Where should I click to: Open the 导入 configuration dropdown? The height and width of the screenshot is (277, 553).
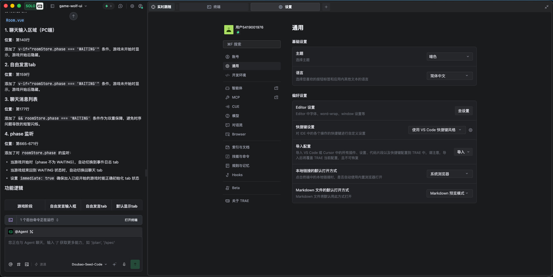(x=463, y=152)
